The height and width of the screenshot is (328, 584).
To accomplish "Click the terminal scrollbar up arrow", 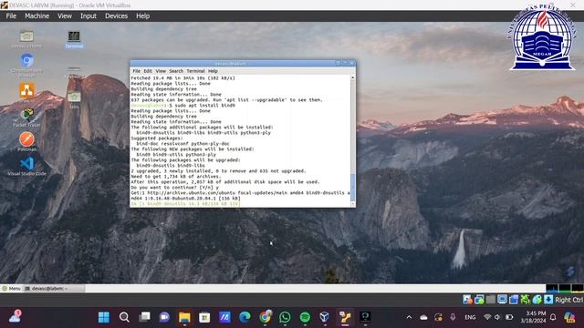I will (x=353, y=77).
